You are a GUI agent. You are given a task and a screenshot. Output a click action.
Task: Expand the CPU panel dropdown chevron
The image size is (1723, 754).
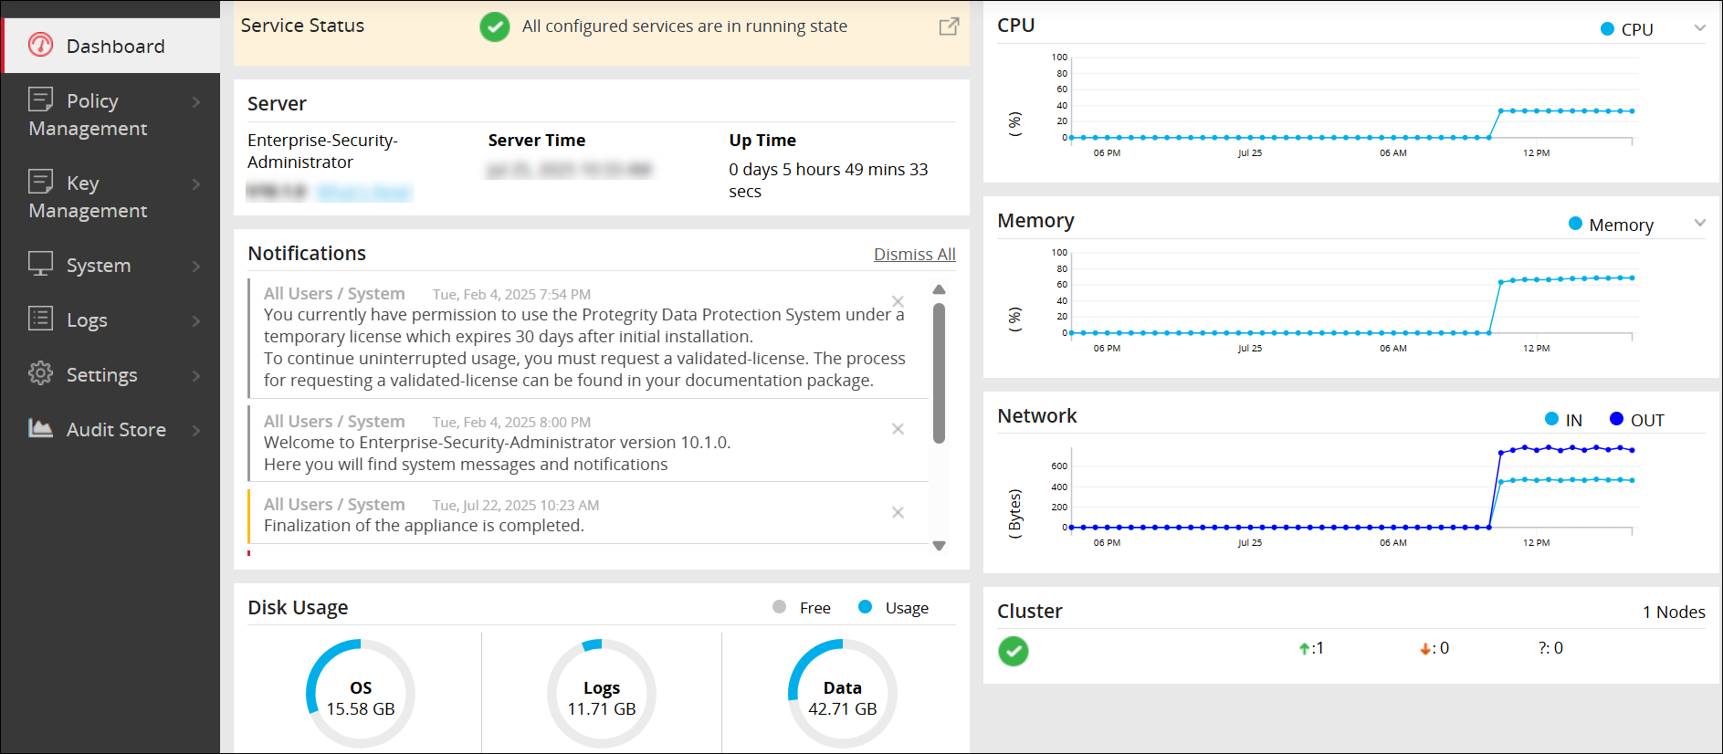coord(1700,28)
